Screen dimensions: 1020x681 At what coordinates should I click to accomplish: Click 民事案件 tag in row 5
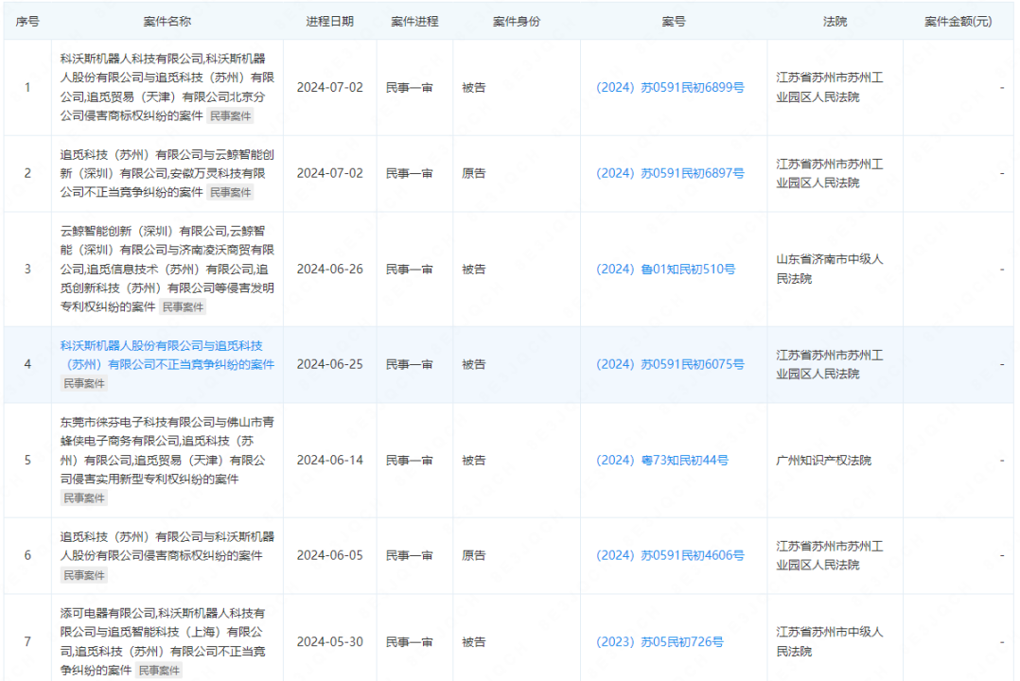pyautogui.click(x=84, y=498)
